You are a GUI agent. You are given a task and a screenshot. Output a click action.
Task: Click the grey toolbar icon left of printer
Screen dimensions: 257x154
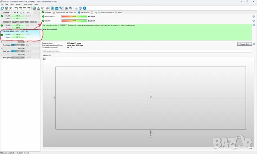click(43, 8)
